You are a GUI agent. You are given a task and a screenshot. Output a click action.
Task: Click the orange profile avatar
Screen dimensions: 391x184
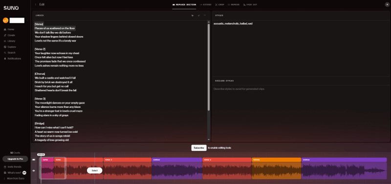coord(5,20)
